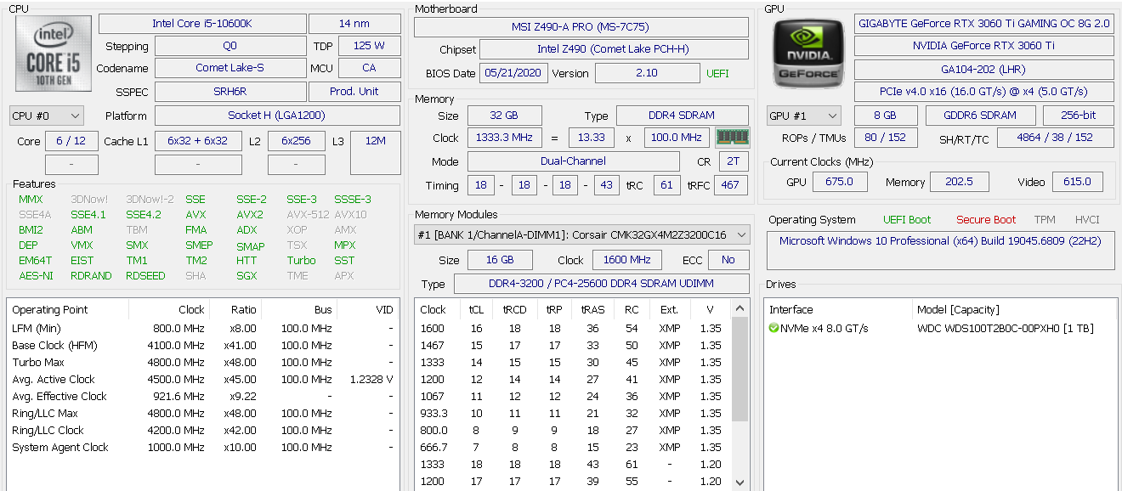Click the Operating Point column header
Screen dimensions: 1122x491
click(50, 309)
